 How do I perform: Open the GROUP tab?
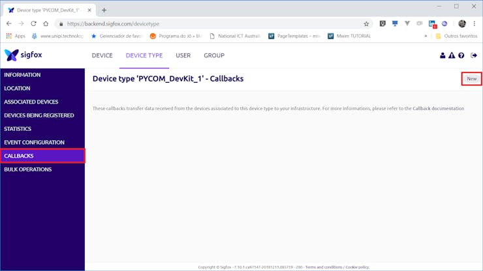pos(214,55)
